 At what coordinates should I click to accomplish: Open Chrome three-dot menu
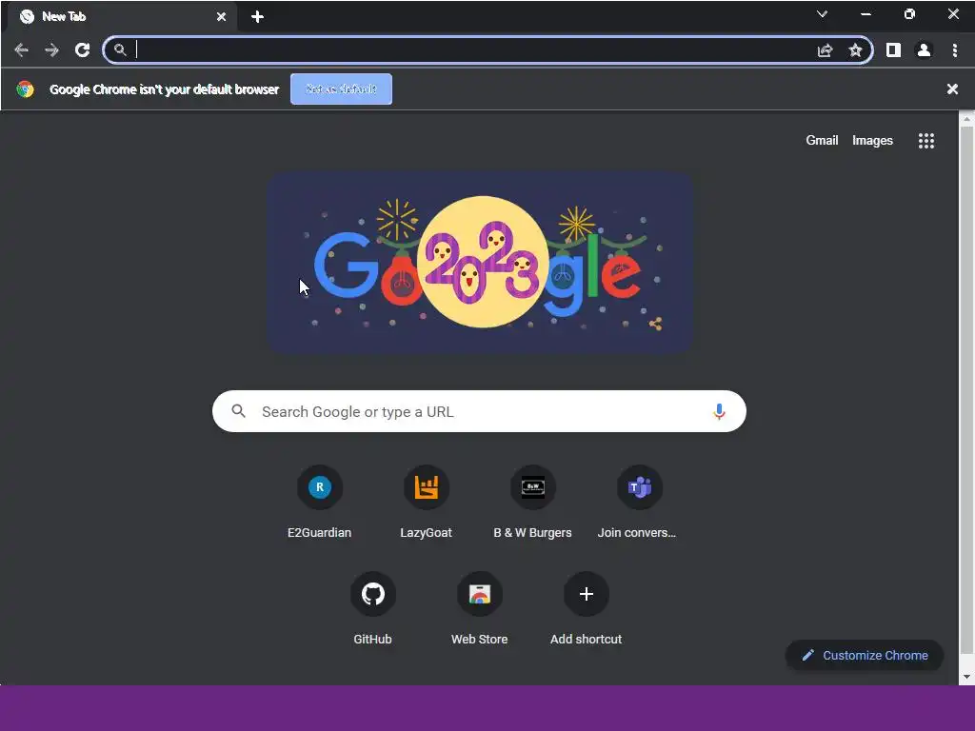coord(954,50)
